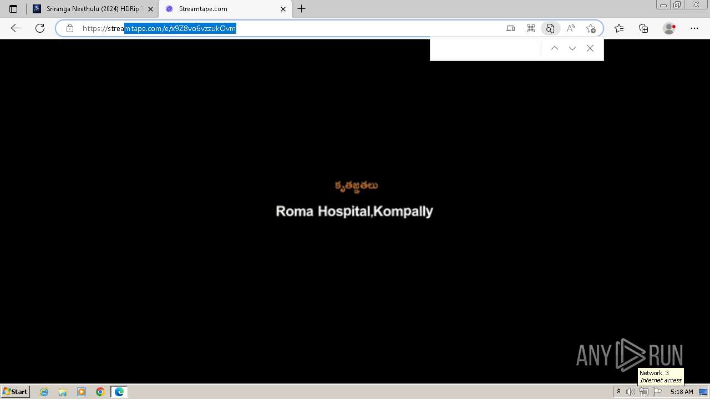Select Microsoft Edge taskbar button
The image size is (710, 399).
tap(119, 392)
